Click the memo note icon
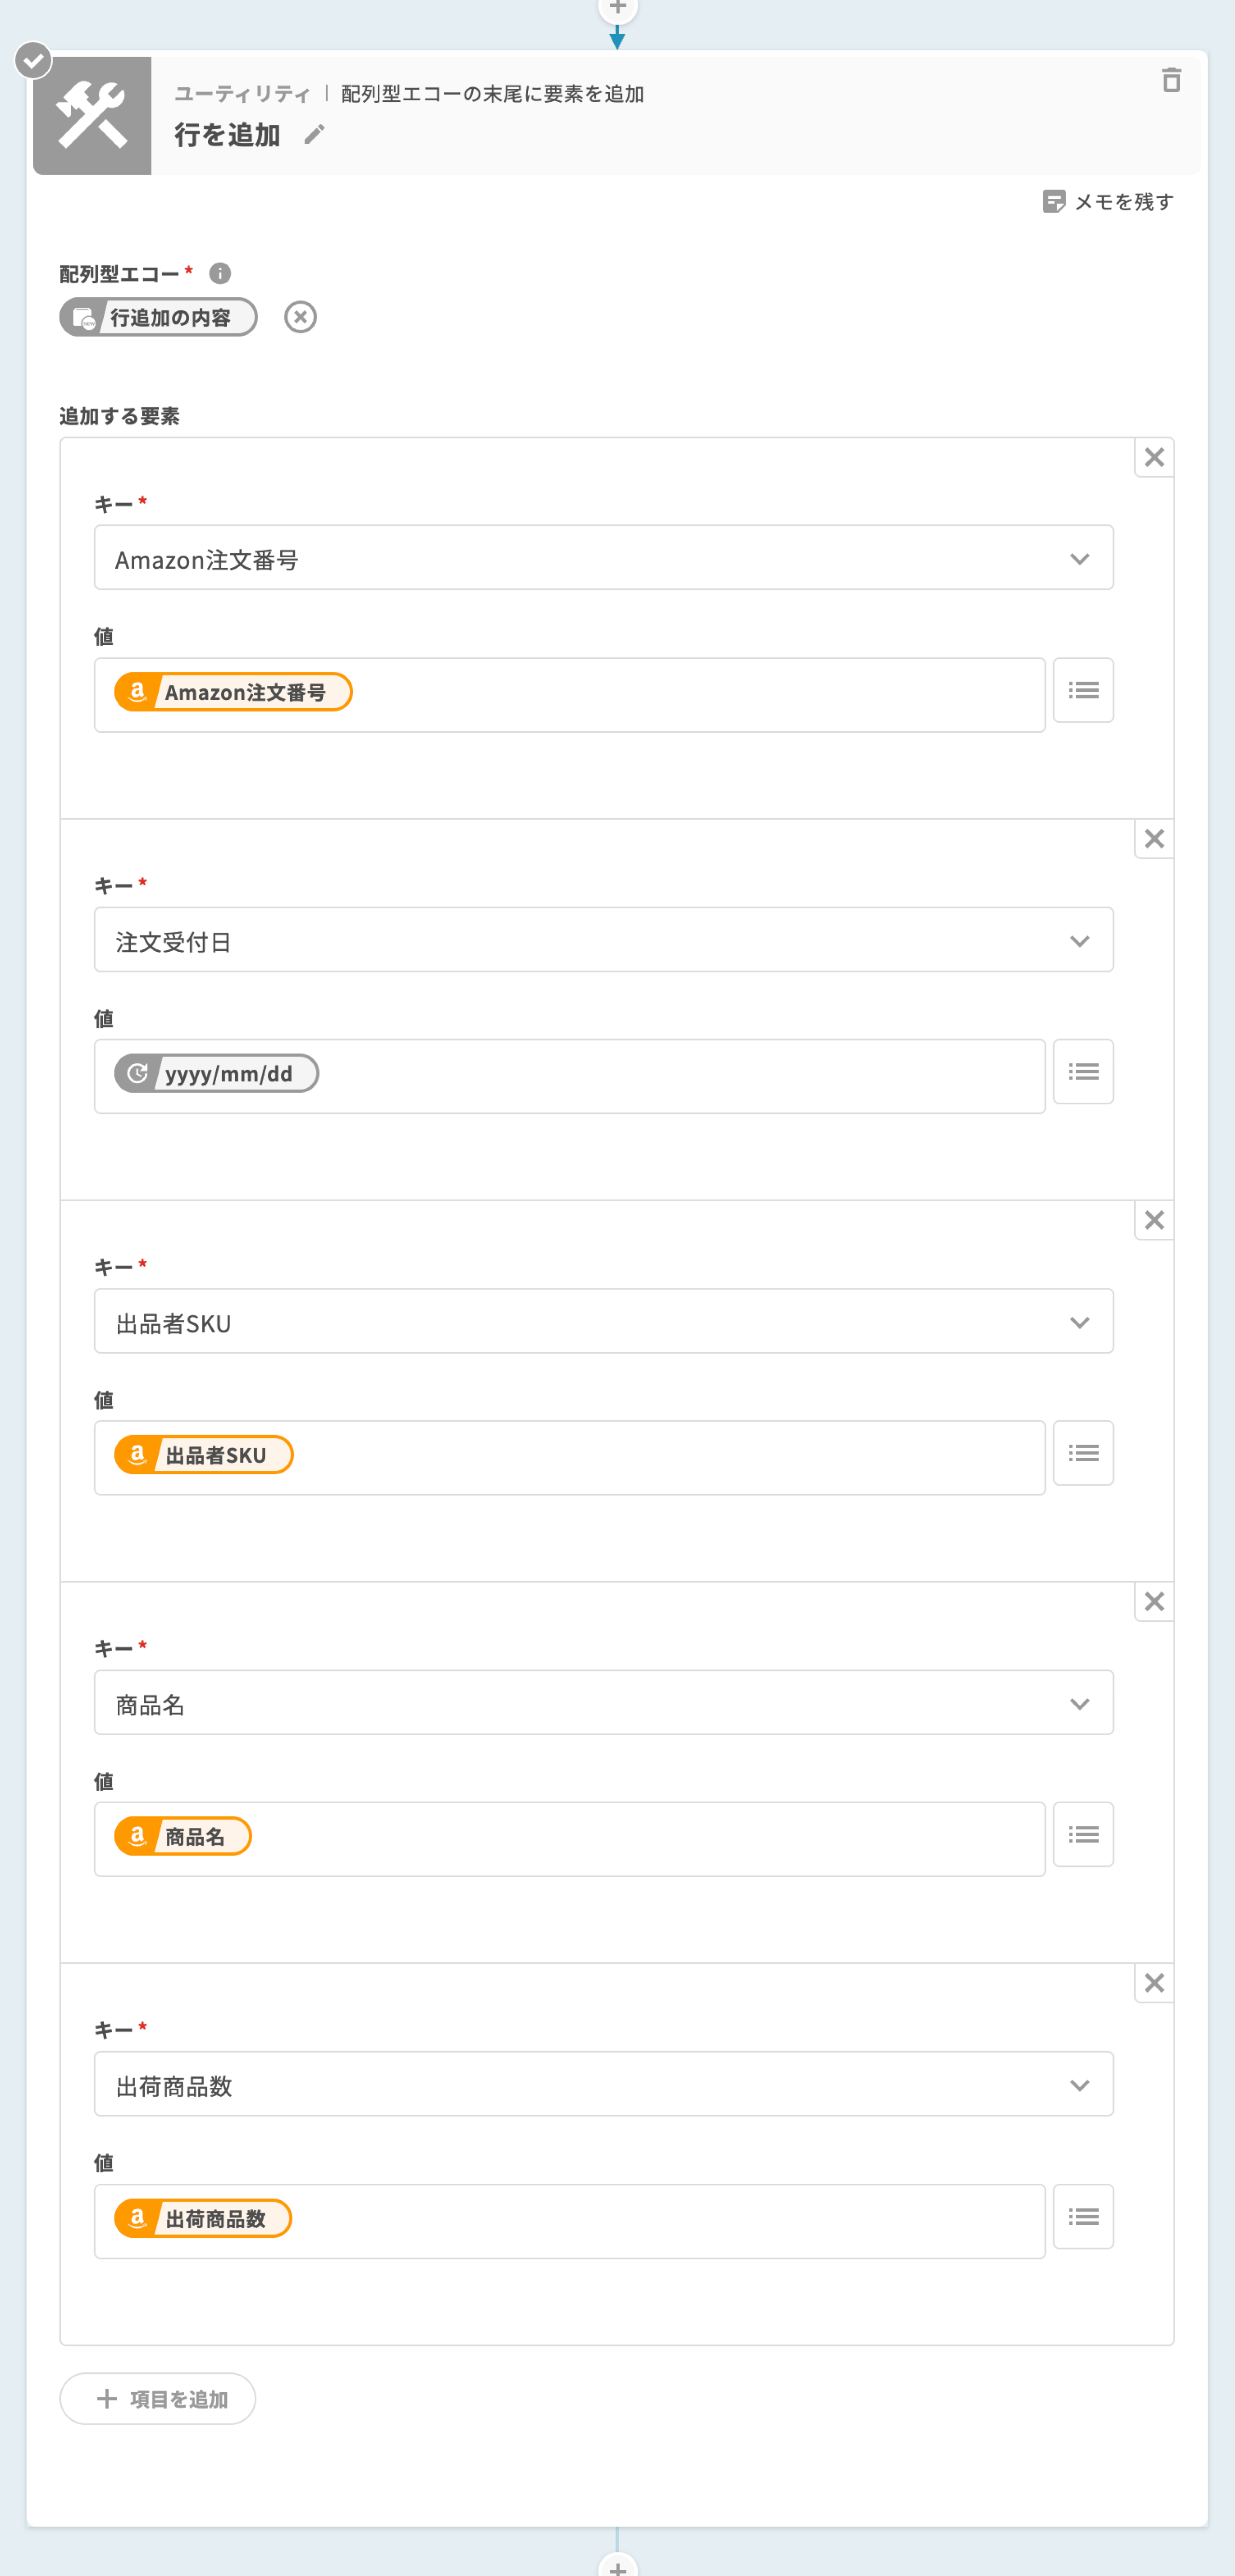 (x=1053, y=202)
